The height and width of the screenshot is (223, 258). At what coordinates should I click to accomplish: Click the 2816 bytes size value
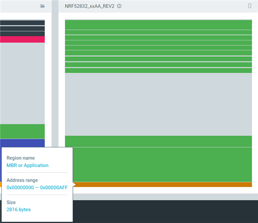pos(19,210)
